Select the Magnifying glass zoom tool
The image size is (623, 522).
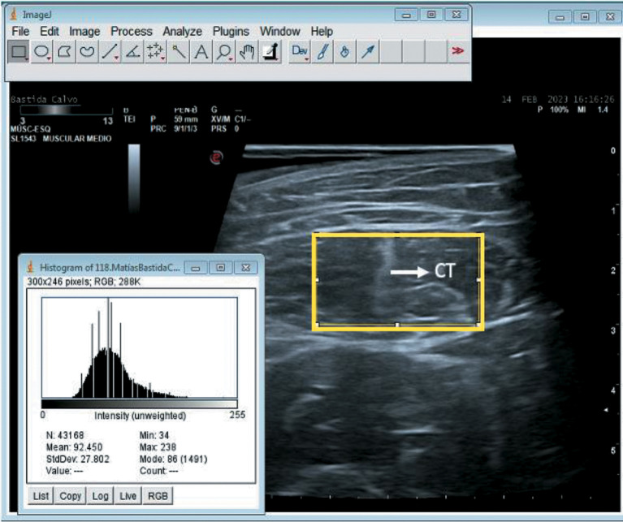[223, 52]
